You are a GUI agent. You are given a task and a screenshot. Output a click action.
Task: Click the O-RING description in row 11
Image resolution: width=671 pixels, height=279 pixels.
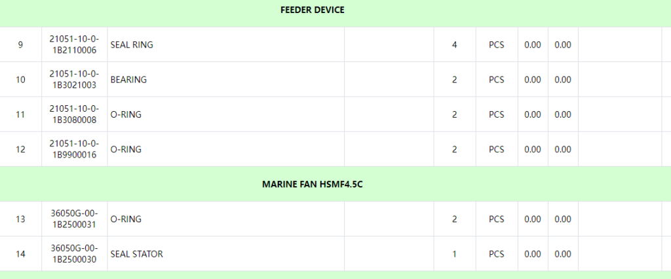pyautogui.click(x=126, y=114)
